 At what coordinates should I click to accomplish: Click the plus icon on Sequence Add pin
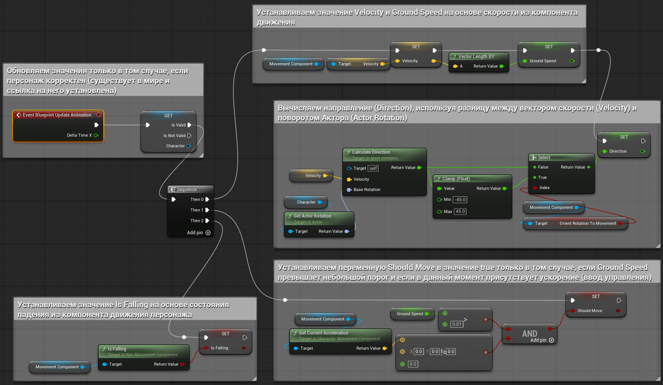(208, 233)
